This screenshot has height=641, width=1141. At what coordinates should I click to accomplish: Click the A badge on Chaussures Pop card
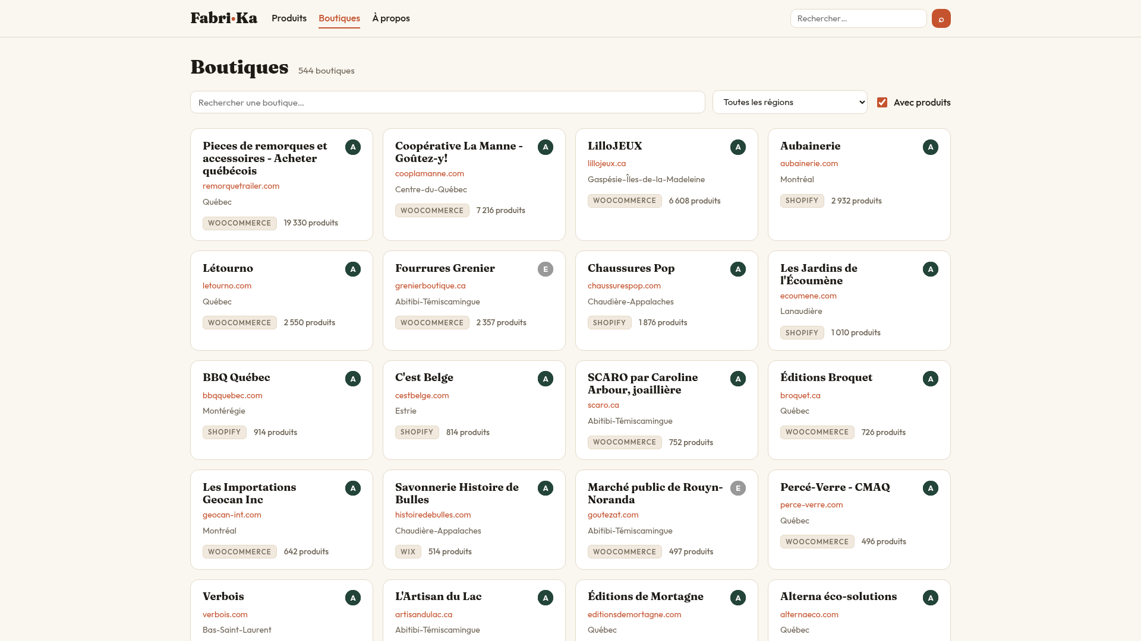click(x=738, y=269)
